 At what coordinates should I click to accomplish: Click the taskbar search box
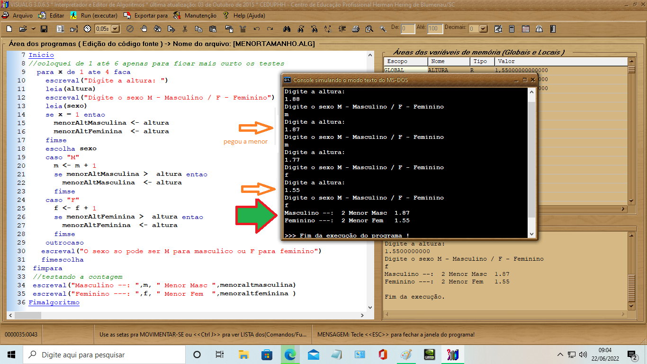click(x=104, y=355)
